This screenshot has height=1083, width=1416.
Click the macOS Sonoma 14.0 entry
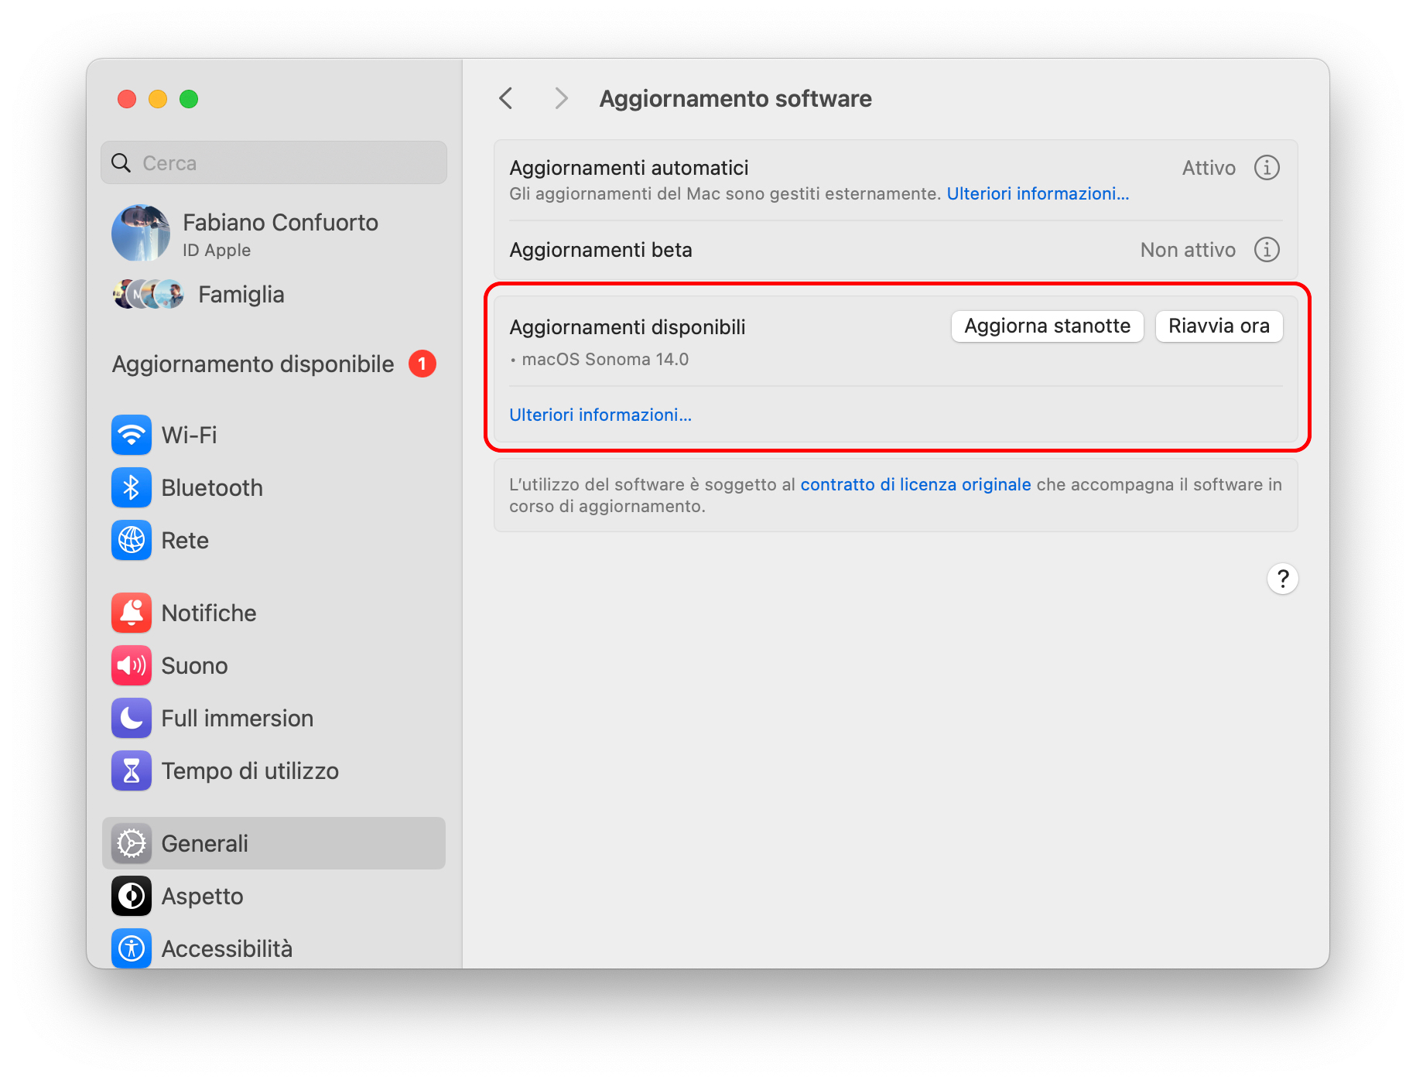[x=605, y=359]
